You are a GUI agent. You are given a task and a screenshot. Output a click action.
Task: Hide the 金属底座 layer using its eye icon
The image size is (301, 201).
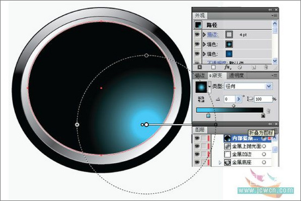point(197,162)
